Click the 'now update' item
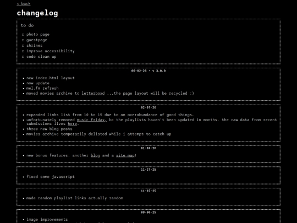Screen dimensions: 297x223 38,83
